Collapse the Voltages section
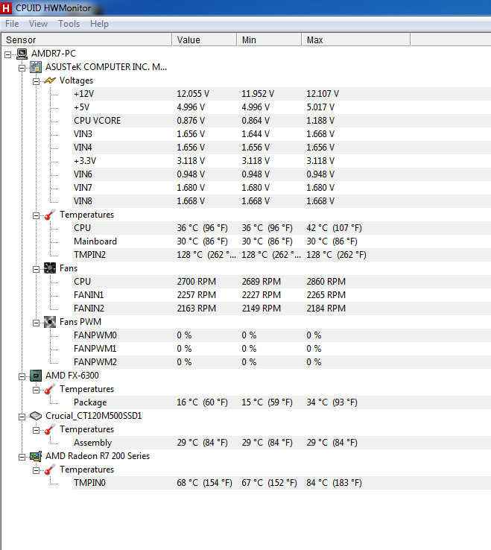Viewport: 491px width, 550px height. coord(36,80)
